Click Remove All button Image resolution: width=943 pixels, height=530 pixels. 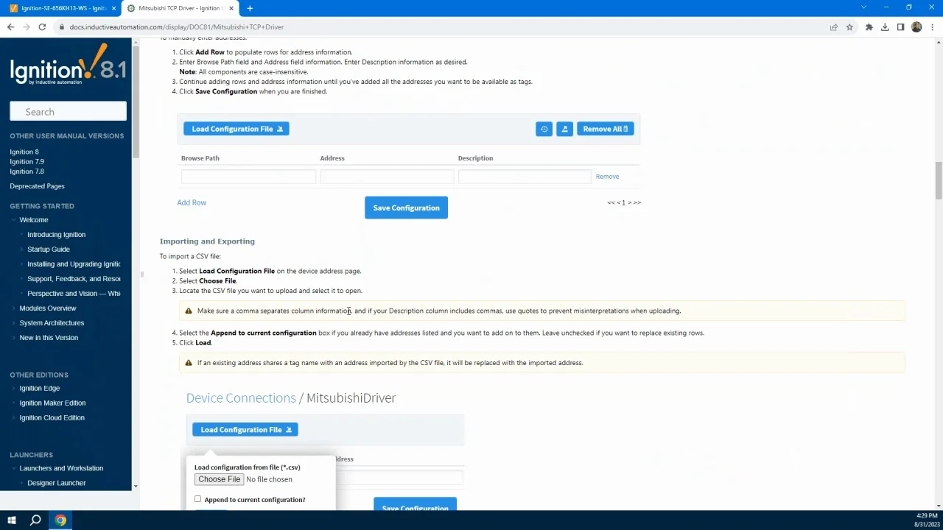coord(605,129)
